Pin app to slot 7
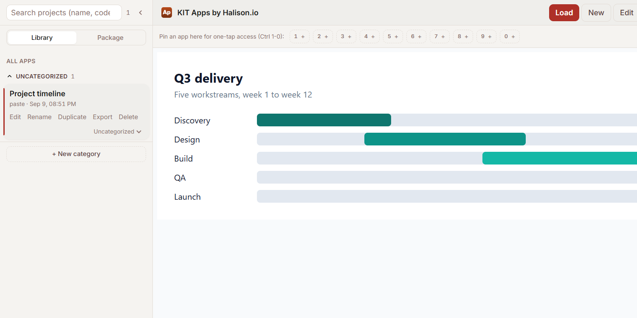This screenshot has width=637, height=318. [440, 36]
